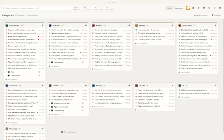Image resolution: width=224 pixels, height=140 pixels.
Task: Click the On call category icon
Action: click(137, 85)
